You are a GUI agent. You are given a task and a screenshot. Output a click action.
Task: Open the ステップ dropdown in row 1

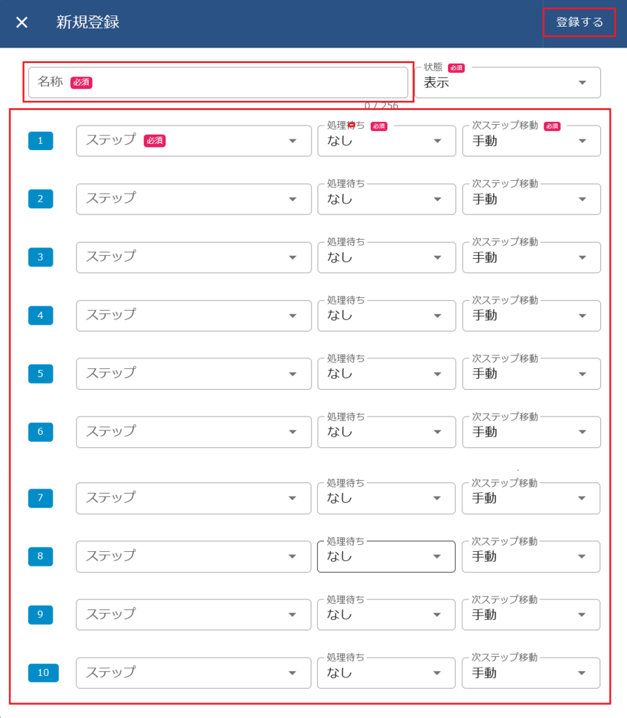point(194,141)
